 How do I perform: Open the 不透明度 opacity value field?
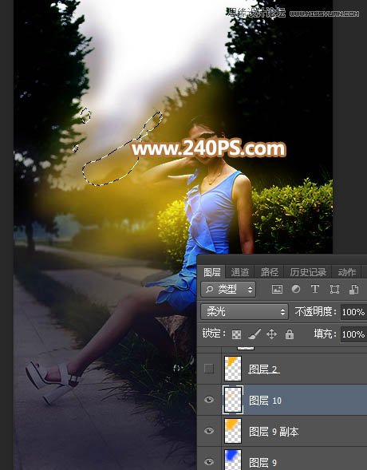pyautogui.click(x=353, y=312)
